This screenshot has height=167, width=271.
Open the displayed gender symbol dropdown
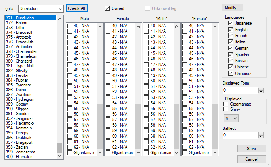tap(231, 118)
